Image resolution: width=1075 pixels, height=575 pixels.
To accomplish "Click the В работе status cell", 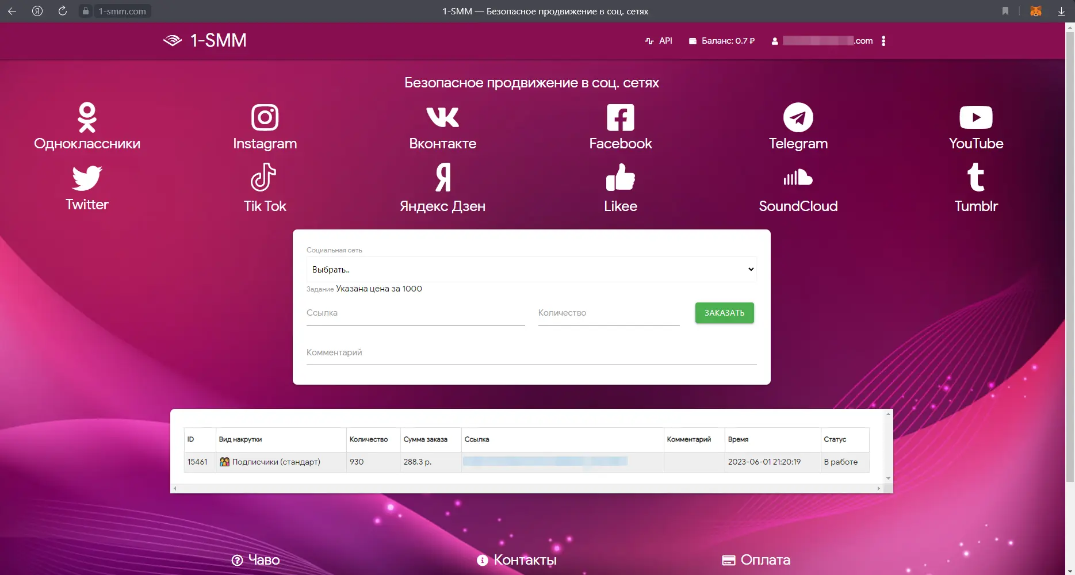I will 845,462.
